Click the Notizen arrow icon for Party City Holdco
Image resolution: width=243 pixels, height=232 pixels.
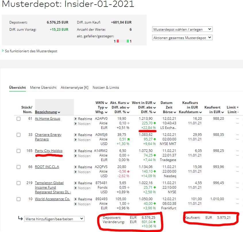tap(75, 156)
